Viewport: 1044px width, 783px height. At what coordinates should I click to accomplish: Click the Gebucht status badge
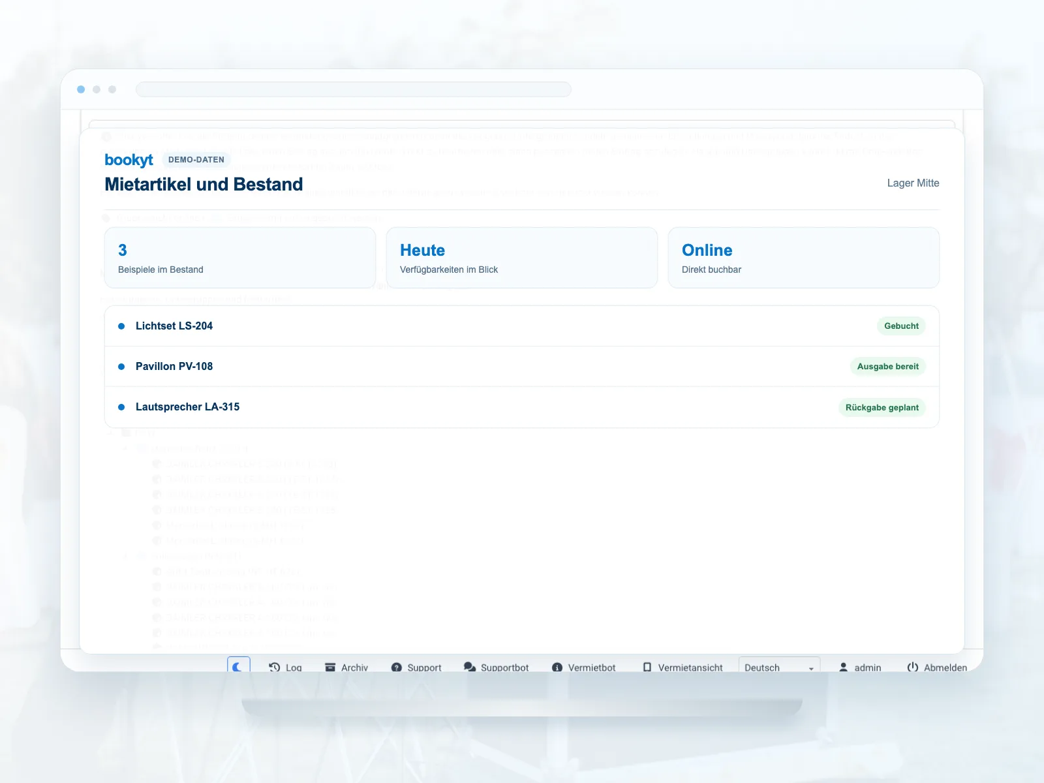click(x=901, y=326)
